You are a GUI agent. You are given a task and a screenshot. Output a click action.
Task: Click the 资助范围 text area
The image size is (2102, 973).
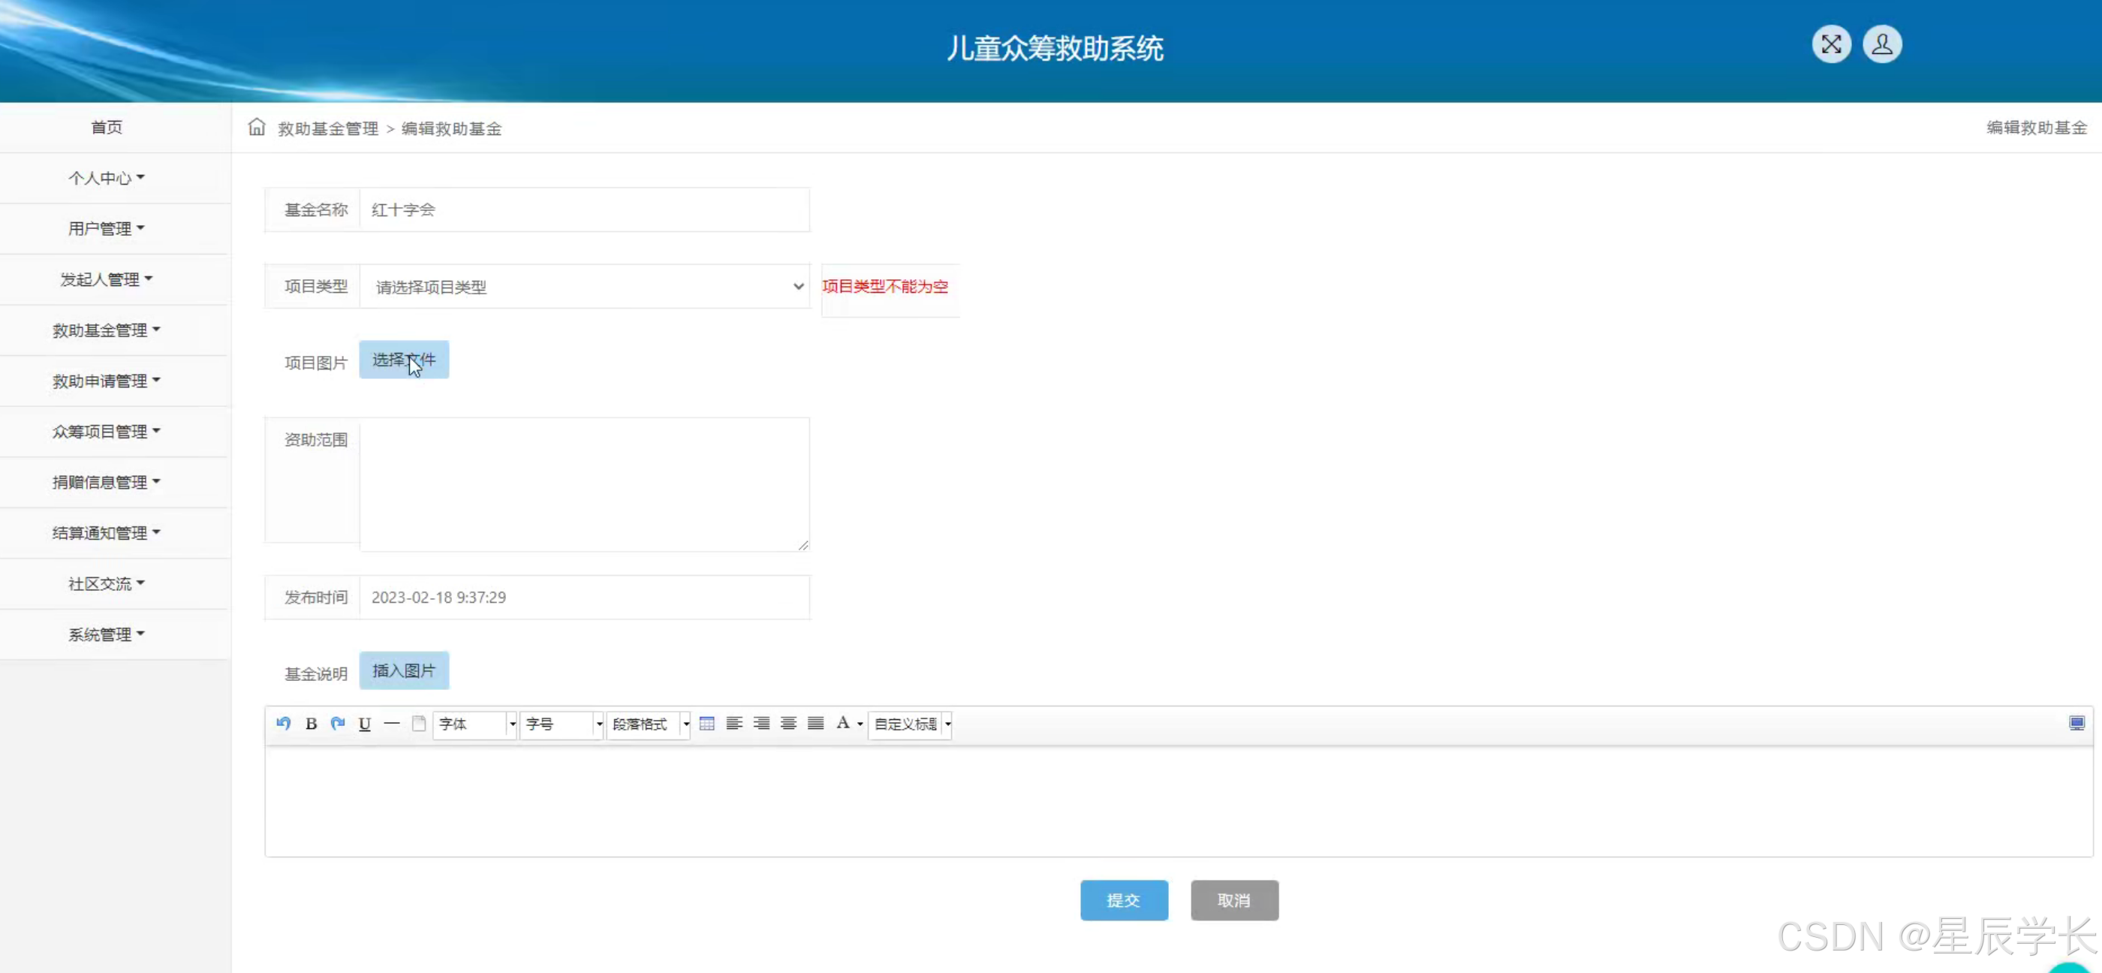(584, 484)
